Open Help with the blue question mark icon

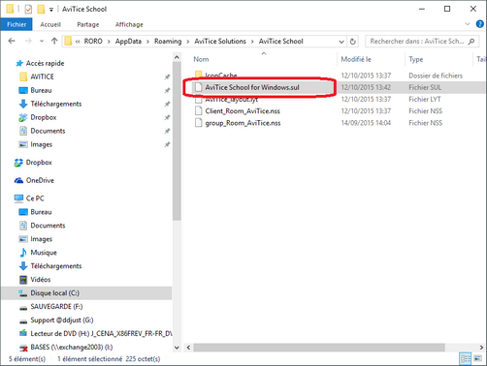479,24
